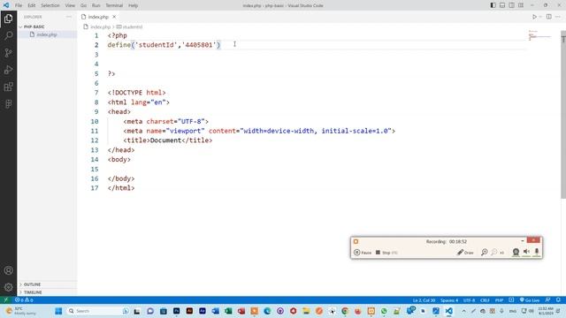
Task: Toggle secondary side bar layout button
Action: [511, 5]
